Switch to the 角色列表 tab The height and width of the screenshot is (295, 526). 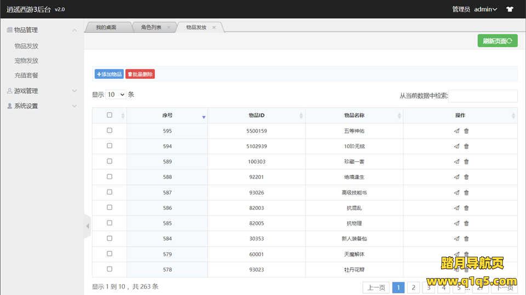coord(151,27)
